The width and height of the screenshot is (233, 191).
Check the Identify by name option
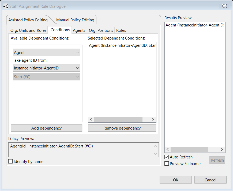[x=11, y=161]
